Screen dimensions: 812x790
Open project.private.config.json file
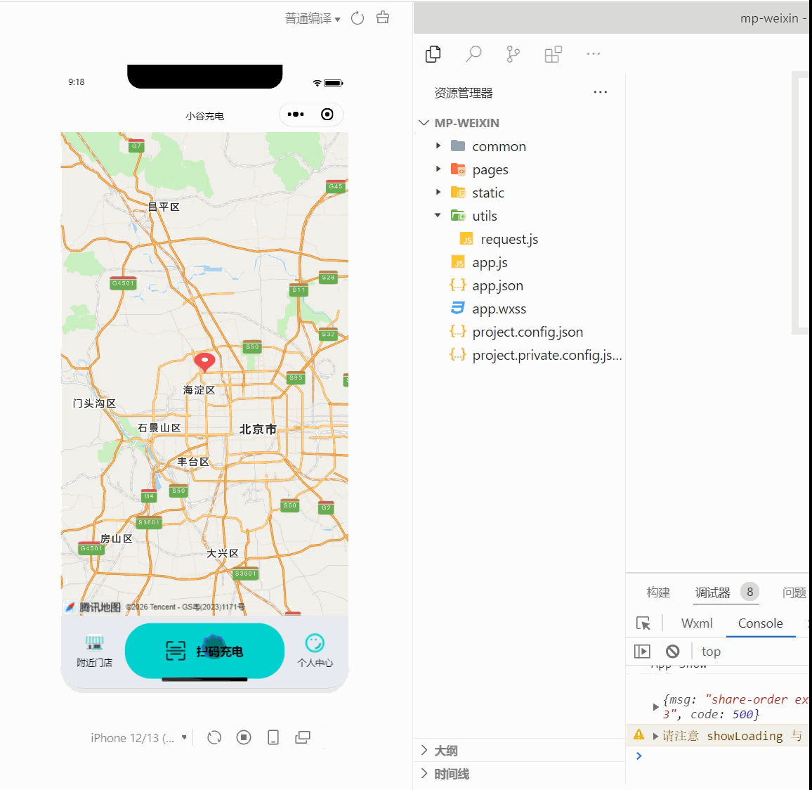pyautogui.click(x=546, y=356)
